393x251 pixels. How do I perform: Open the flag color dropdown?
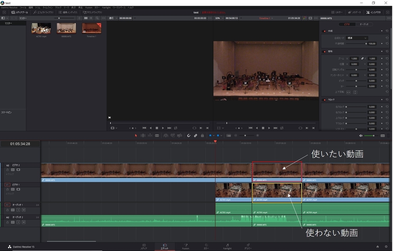(214, 135)
